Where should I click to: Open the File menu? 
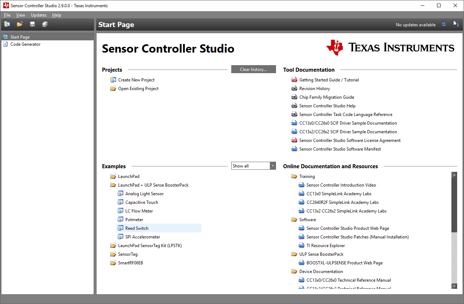[x=7, y=15]
